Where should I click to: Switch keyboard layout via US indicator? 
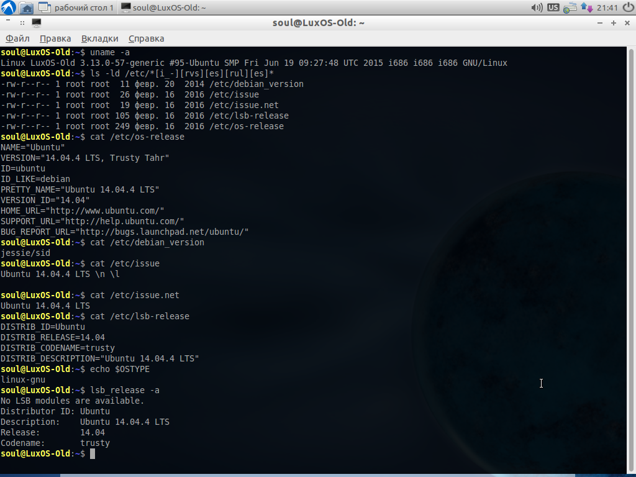[x=553, y=7]
